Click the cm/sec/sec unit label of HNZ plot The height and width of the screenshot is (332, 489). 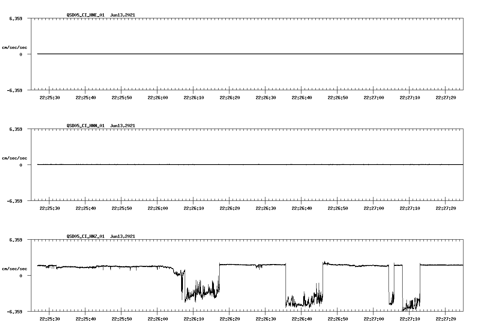15,269
